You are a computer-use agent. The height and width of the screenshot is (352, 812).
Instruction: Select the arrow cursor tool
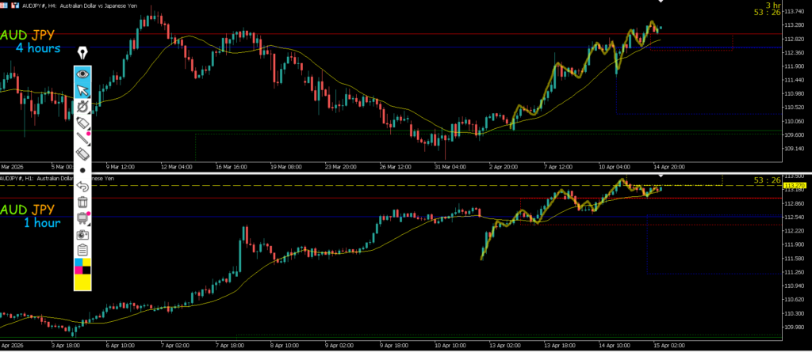[x=82, y=90]
